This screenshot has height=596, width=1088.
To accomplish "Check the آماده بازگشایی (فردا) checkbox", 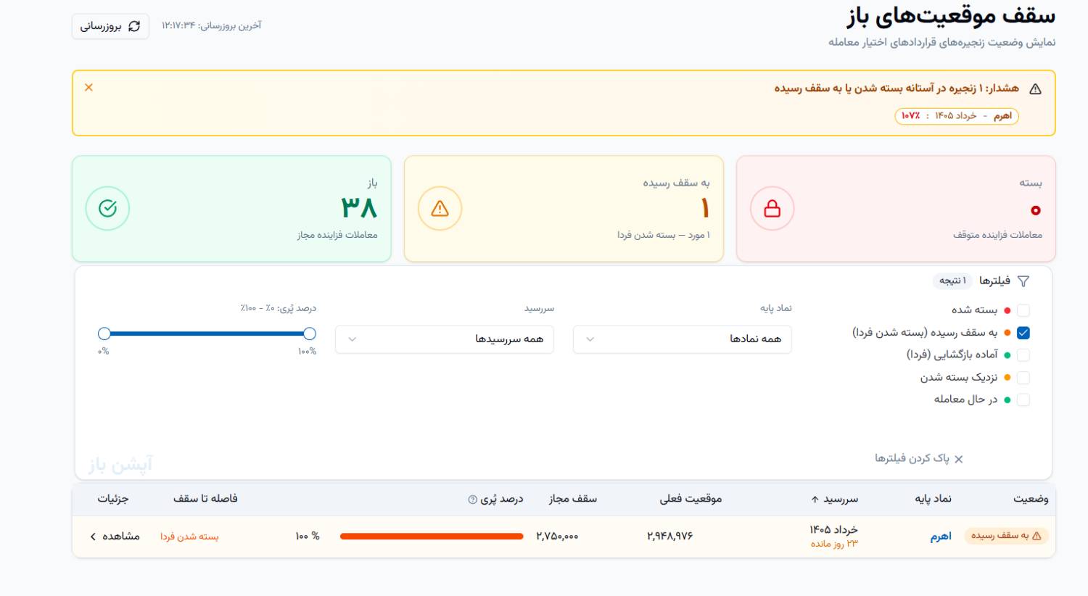I will (1023, 355).
